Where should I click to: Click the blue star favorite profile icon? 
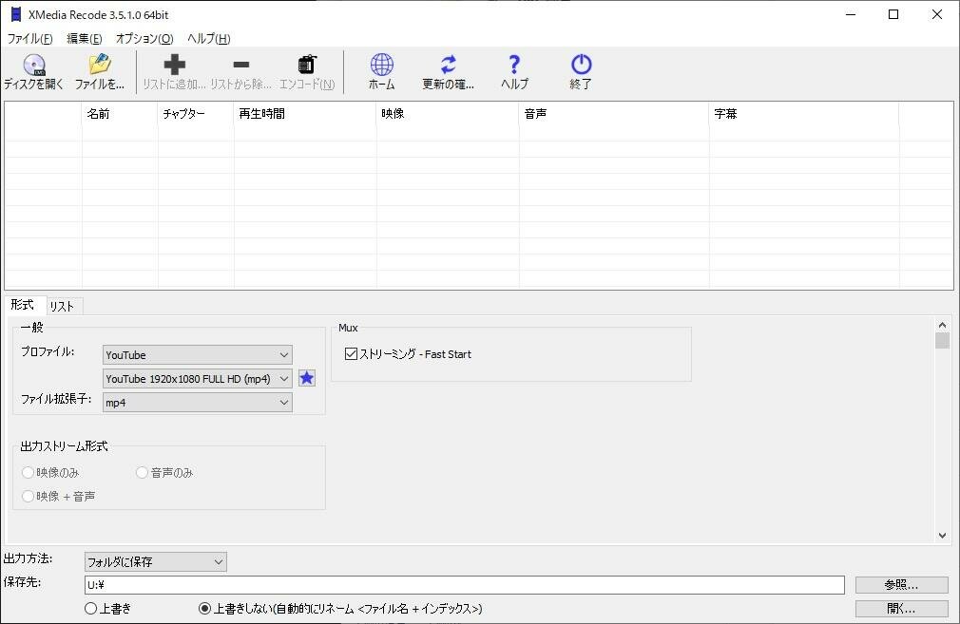click(307, 378)
